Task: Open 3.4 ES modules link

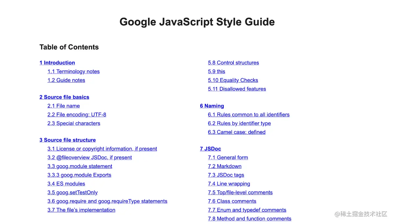Action: pos(66,184)
